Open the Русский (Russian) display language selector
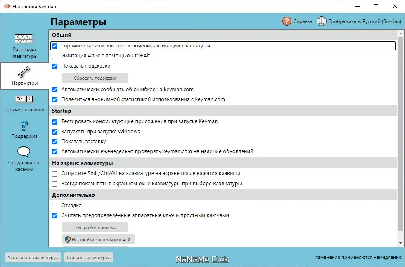 coord(364,21)
